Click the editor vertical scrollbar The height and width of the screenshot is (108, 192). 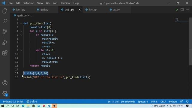pyautogui.click(x=190, y=42)
